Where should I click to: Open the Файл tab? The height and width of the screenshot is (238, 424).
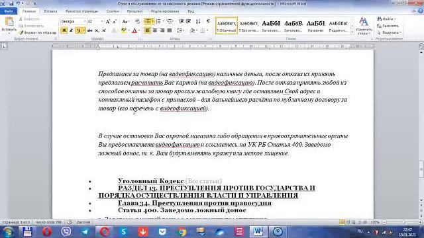point(9,11)
